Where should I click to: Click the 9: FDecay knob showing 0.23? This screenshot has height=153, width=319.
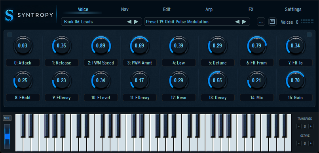tap(62, 81)
